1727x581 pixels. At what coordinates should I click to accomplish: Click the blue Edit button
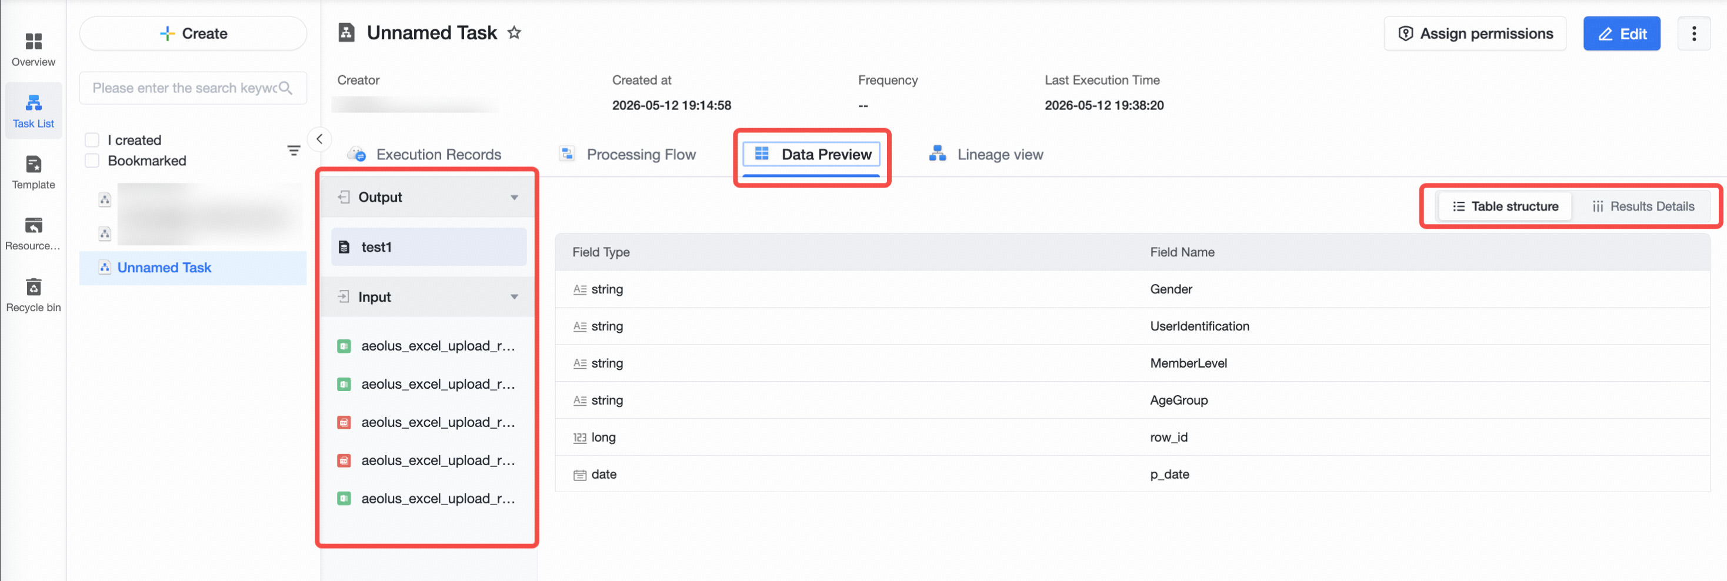pos(1622,34)
